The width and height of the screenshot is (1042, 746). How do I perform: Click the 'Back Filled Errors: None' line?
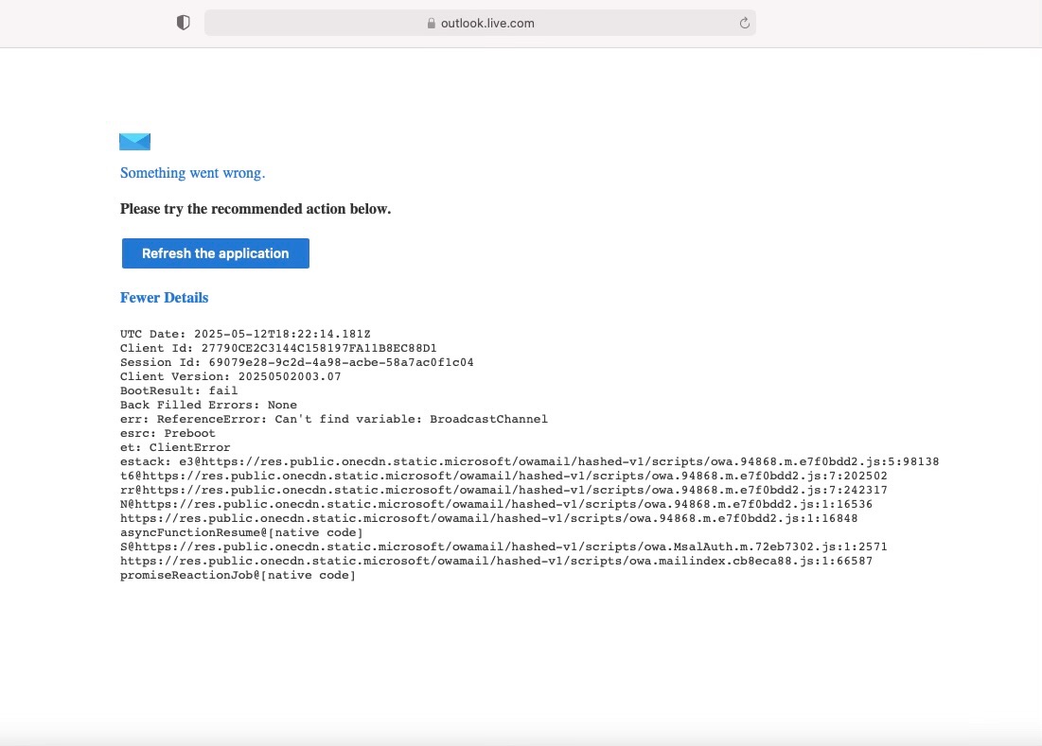coord(208,405)
